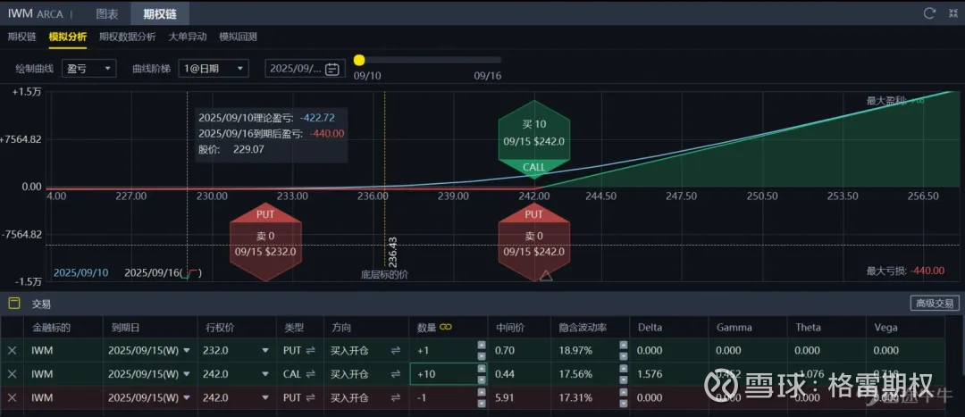Open the 绘制曲线 盈亏 dropdown

coord(88,69)
